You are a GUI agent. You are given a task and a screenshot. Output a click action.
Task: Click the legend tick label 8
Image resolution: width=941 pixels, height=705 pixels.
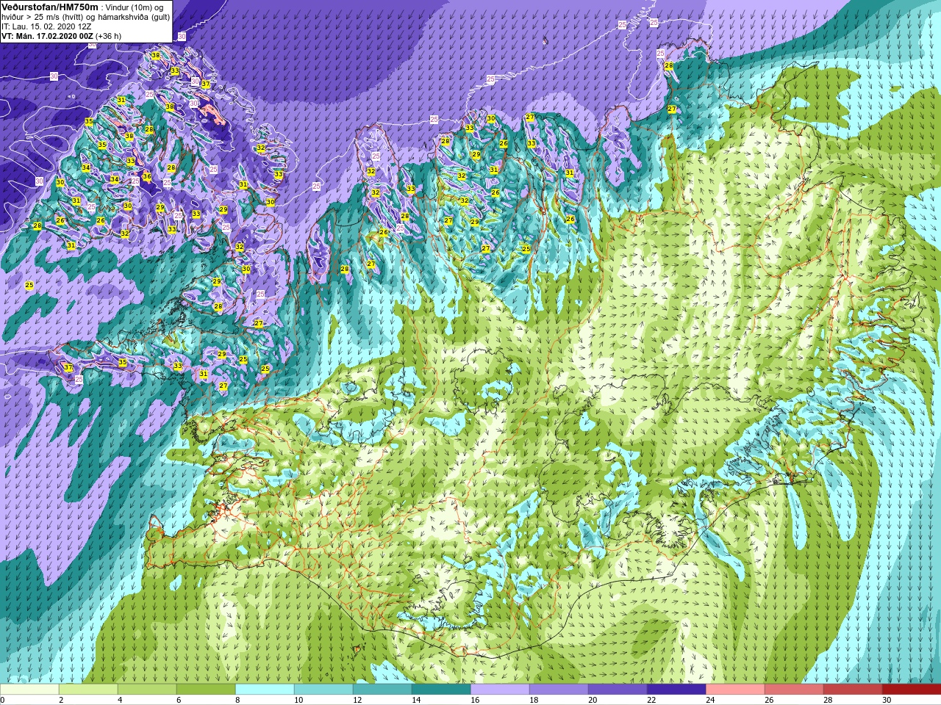pyautogui.click(x=237, y=700)
